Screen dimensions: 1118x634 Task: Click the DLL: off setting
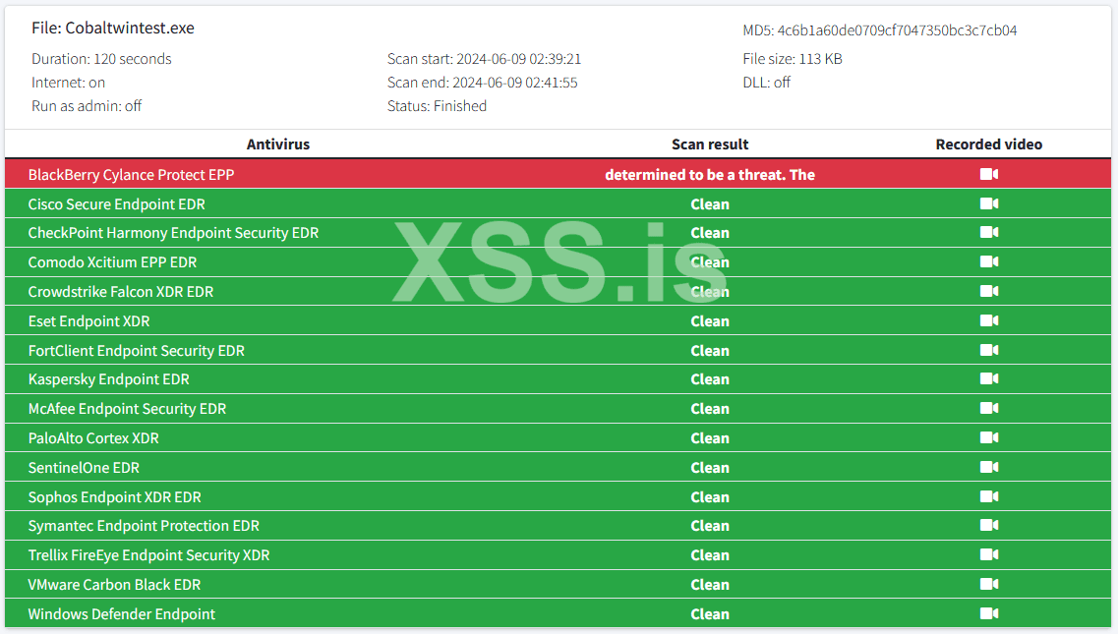767,82
